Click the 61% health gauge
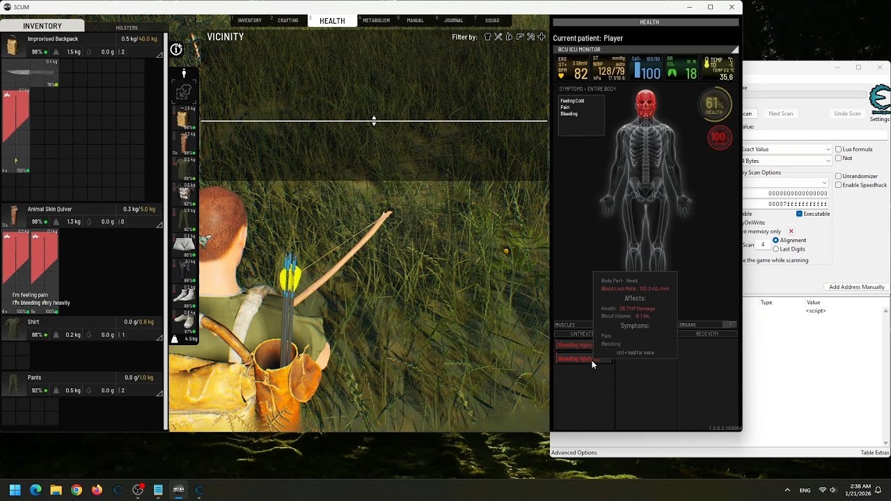Image resolution: width=891 pixels, height=501 pixels. pyautogui.click(x=715, y=104)
